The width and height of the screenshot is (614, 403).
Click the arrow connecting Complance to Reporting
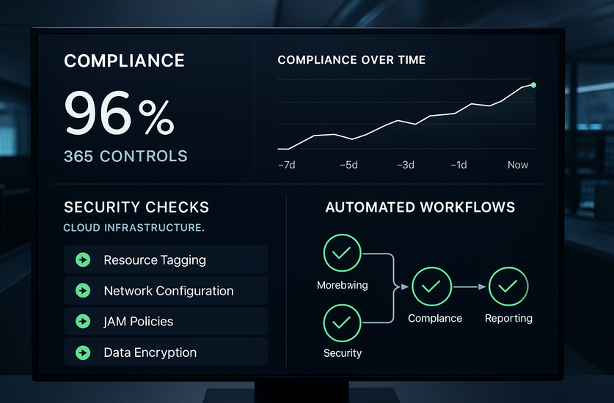470,286
